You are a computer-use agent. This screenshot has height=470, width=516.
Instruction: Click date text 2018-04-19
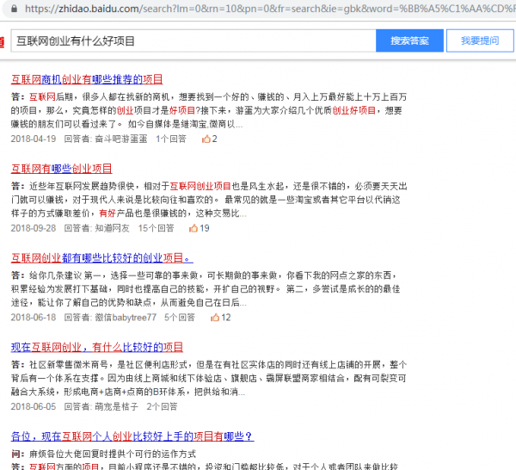[34, 139]
